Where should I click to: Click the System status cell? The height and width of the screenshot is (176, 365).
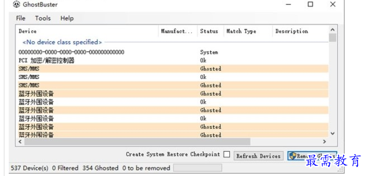pos(209,53)
